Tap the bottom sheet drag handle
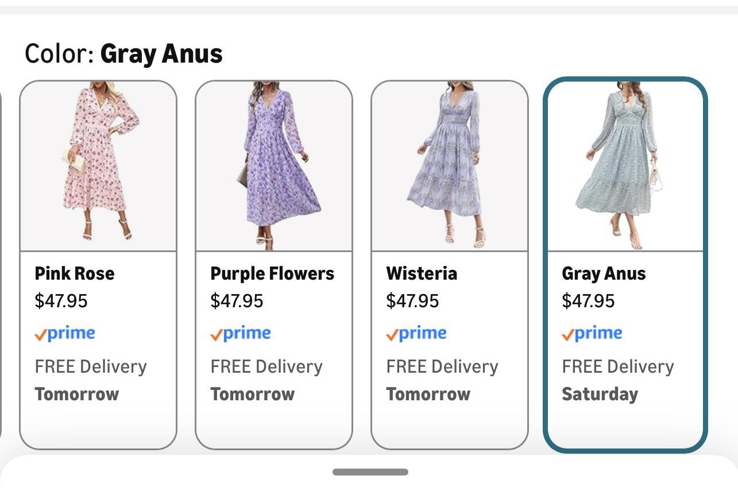This screenshot has width=738, height=491. pyautogui.click(x=370, y=472)
